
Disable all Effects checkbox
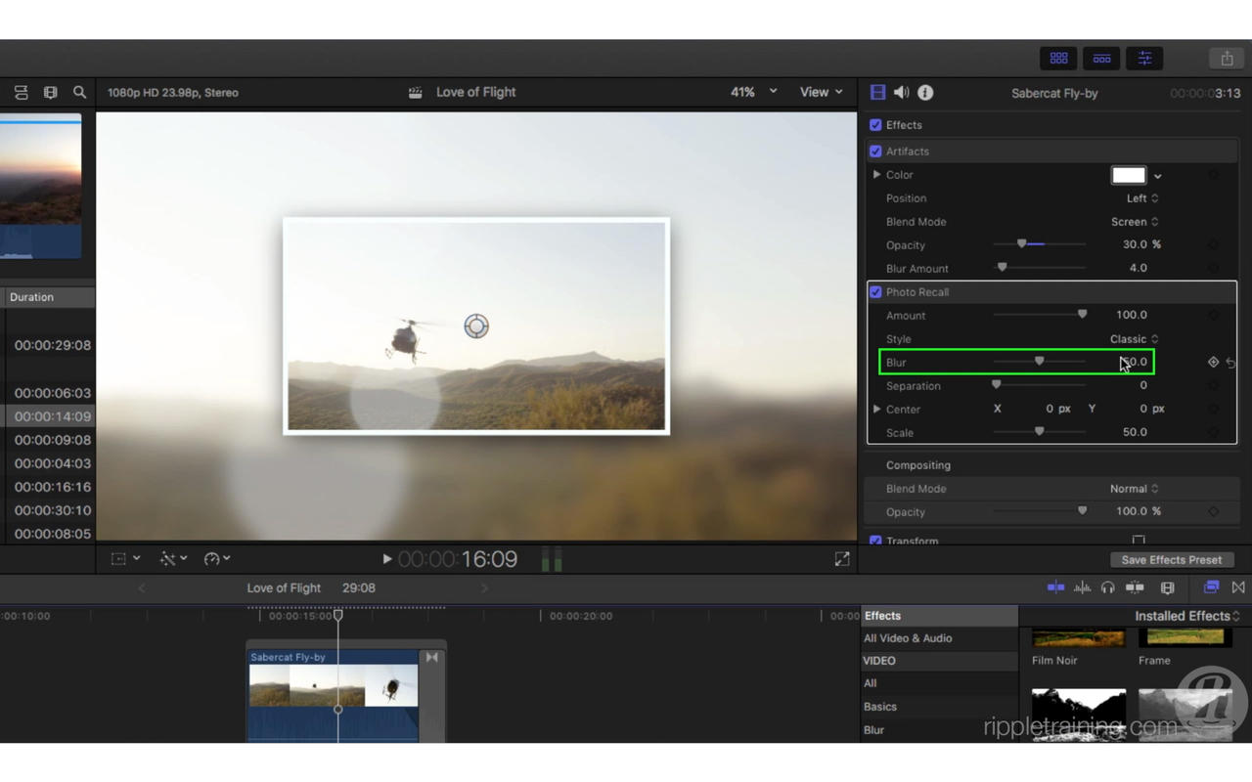point(875,125)
